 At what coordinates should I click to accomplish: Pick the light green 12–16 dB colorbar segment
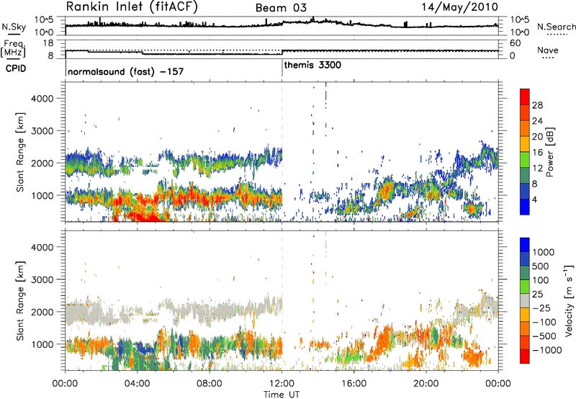525,160
